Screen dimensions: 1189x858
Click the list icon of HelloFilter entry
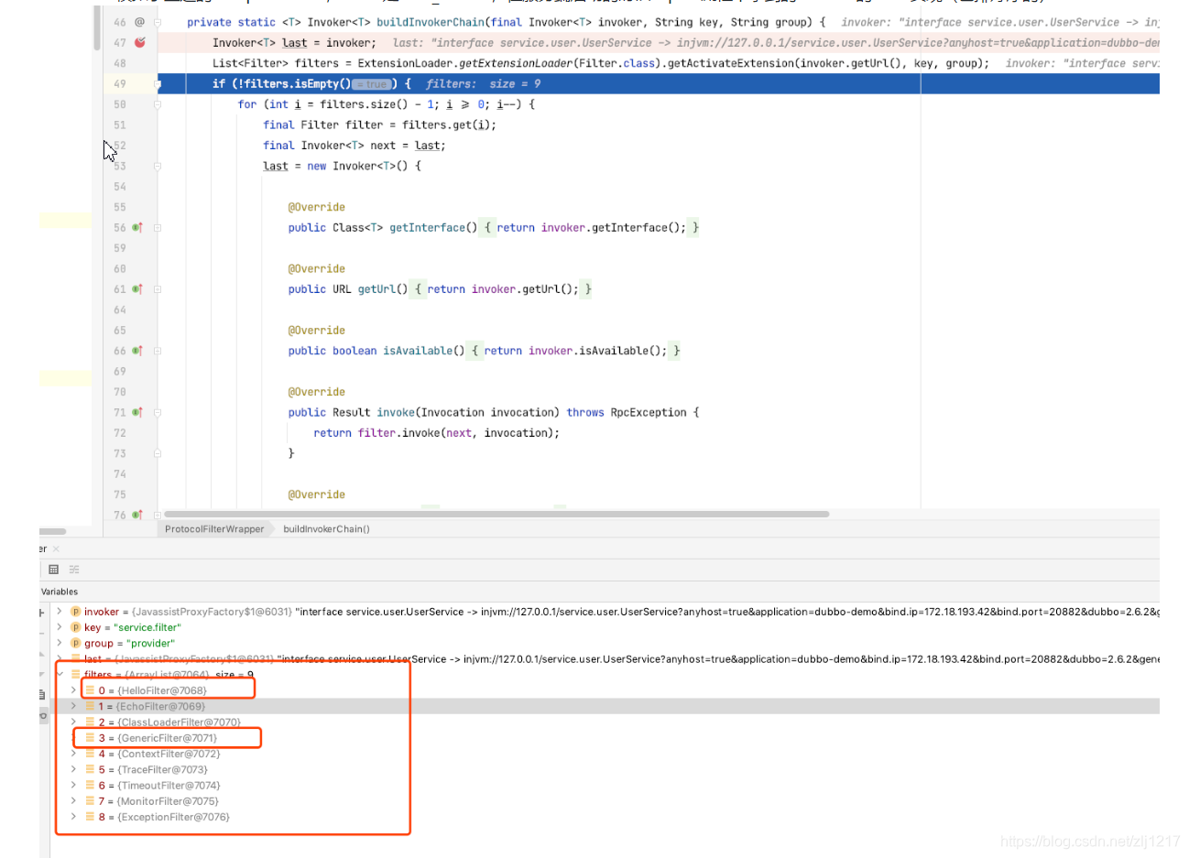90,690
